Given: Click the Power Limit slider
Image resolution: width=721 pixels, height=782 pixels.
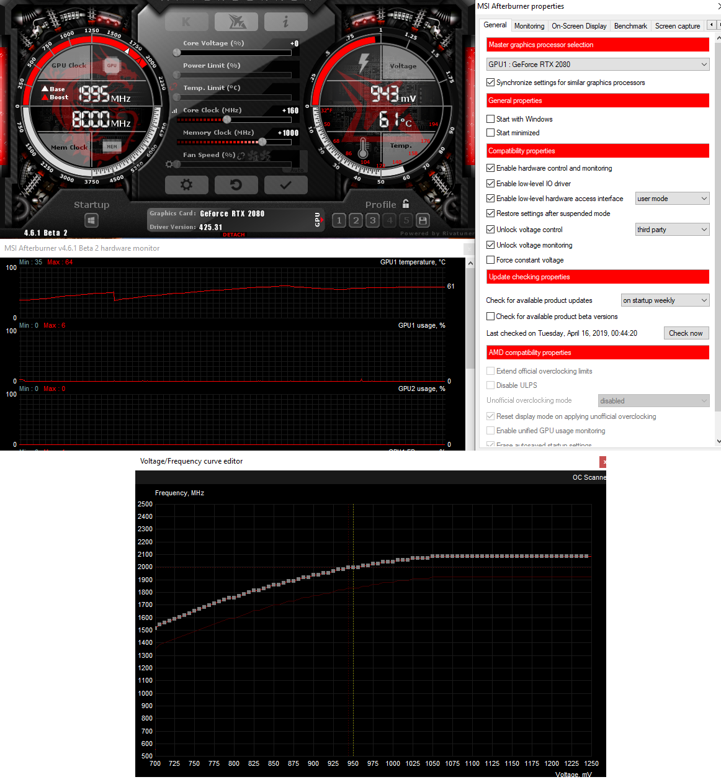Looking at the screenshot, I should tap(234, 75).
